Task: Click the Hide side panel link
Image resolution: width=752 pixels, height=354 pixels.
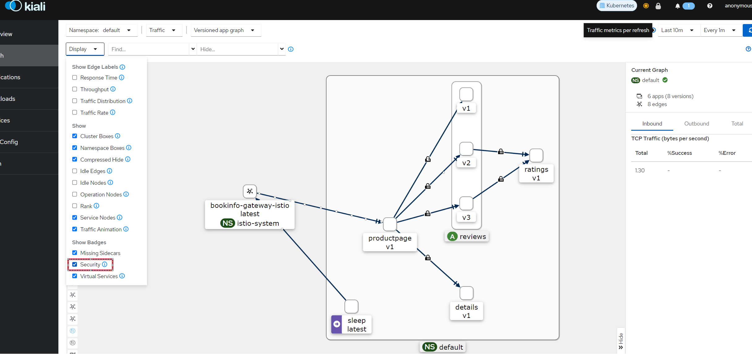Action: [621, 341]
